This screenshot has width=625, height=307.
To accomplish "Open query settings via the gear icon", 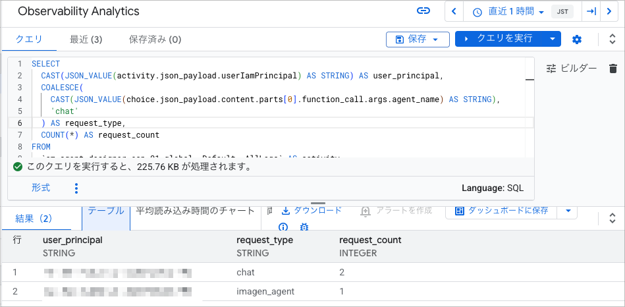I will coord(577,39).
